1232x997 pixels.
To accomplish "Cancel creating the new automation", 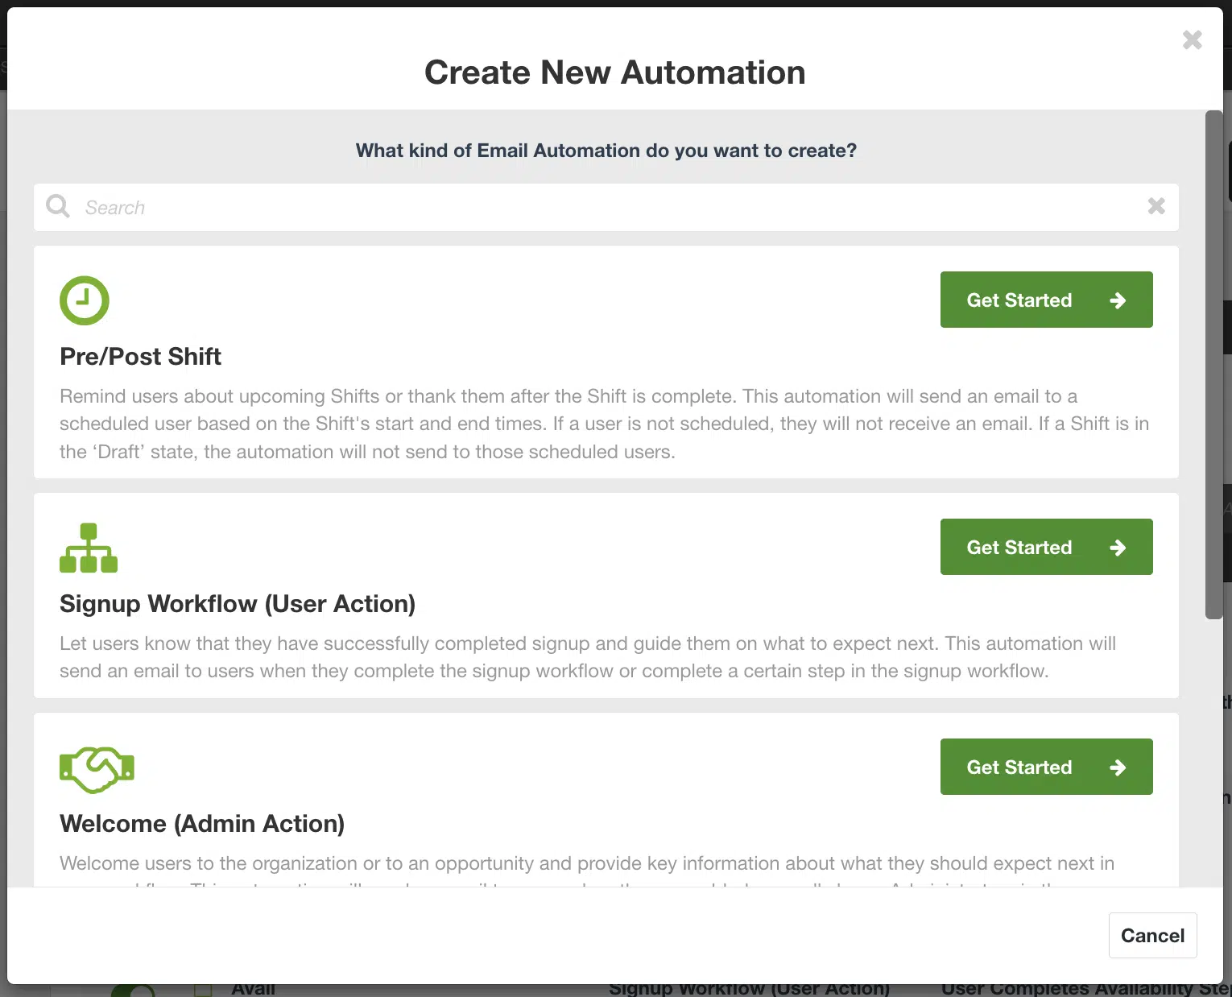I will point(1151,935).
